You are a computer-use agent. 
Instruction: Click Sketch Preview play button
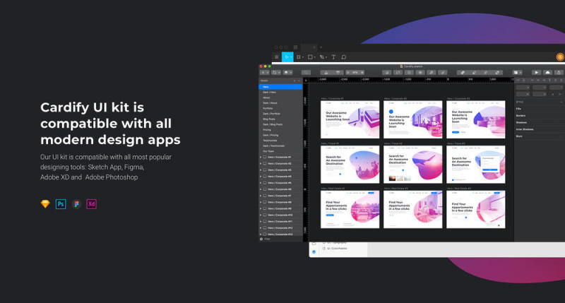[536, 73]
